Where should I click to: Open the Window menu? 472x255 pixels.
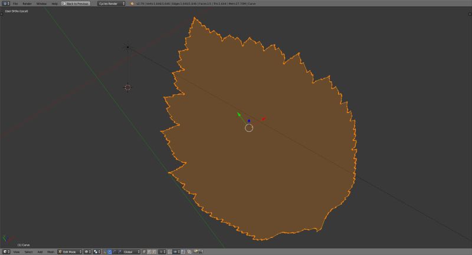pos(41,4)
